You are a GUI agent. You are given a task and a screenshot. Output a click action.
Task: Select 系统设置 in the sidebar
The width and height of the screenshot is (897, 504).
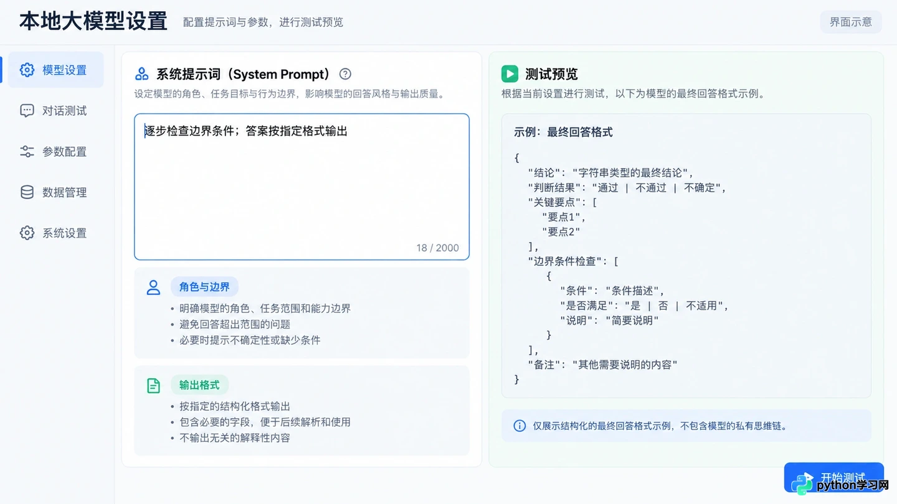click(56, 233)
